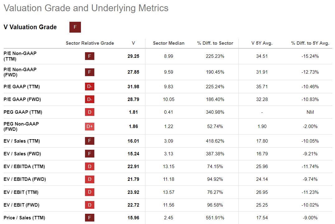335x224 pixels.
Task: Click the D+ grade badge for PEG Non-GAAP (FWD)
Action: tap(90, 126)
